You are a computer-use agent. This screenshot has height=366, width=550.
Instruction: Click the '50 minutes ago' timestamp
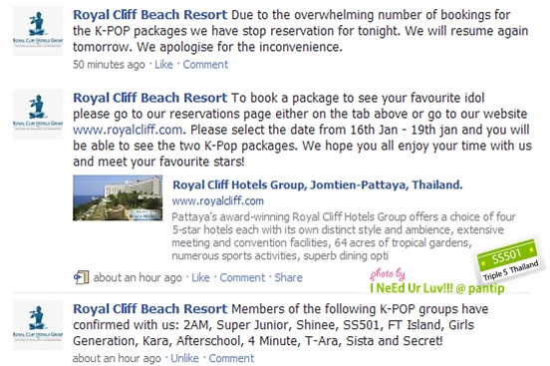[x=109, y=64]
